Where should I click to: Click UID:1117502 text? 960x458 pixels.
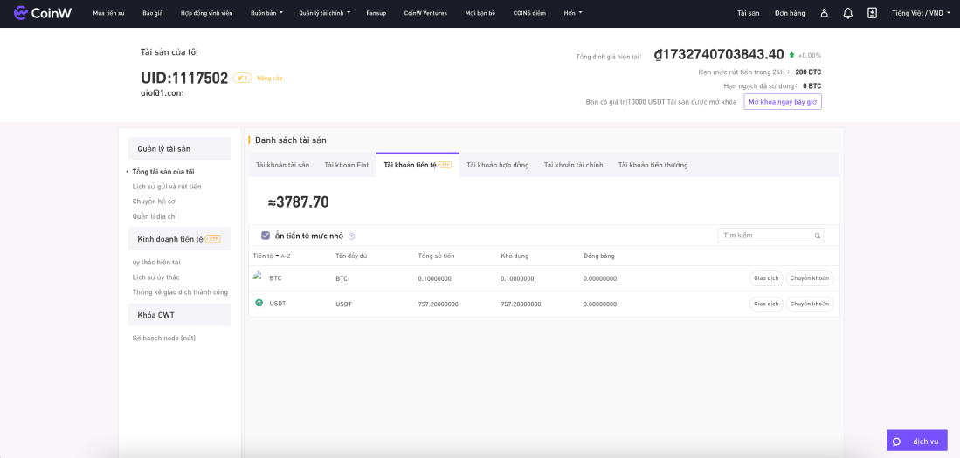click(x=184, y=79)
